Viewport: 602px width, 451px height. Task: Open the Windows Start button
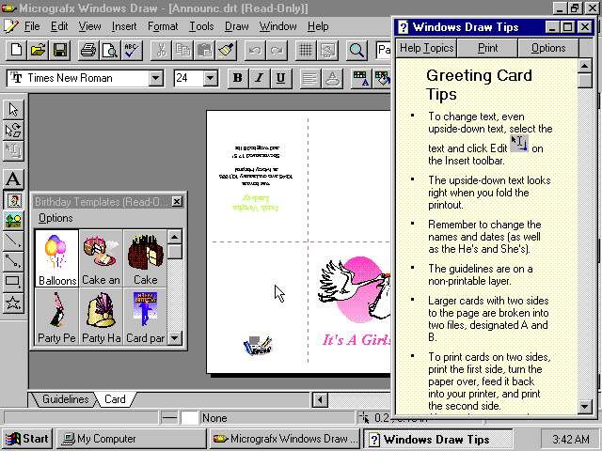(27, 439)
